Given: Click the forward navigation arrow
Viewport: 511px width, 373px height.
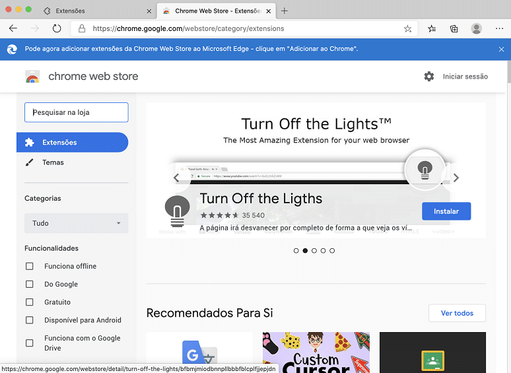Looking at the screenshot, I should (x=35, y=28).
